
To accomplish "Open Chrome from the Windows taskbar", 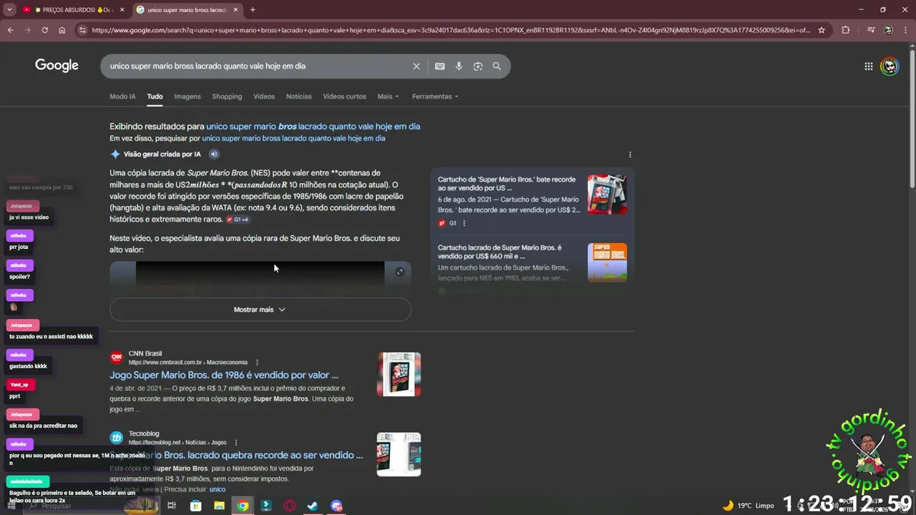I will click(x=243, y=506).
